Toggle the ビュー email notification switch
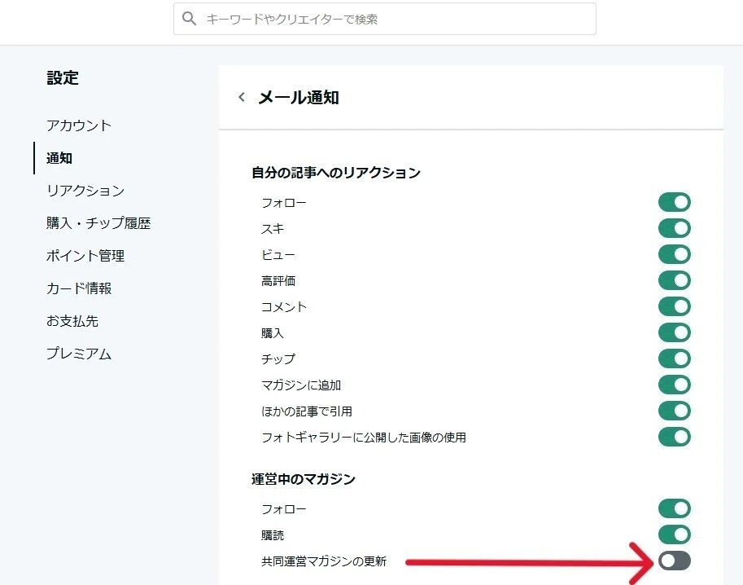The image size is (743, 585). [675, 255]
